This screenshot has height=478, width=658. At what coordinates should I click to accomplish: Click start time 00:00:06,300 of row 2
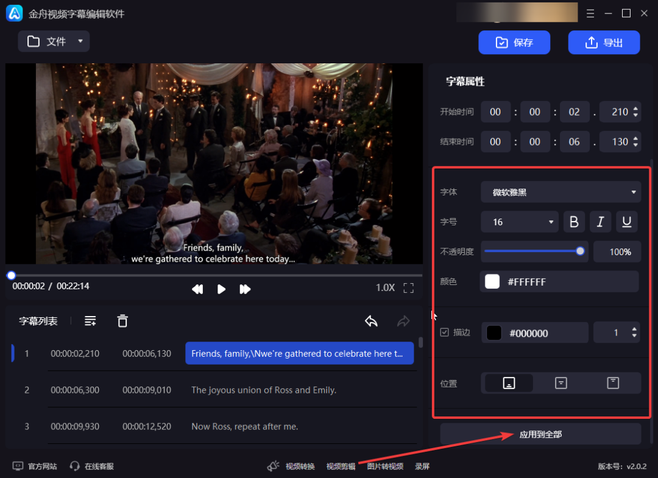[75, 390]
